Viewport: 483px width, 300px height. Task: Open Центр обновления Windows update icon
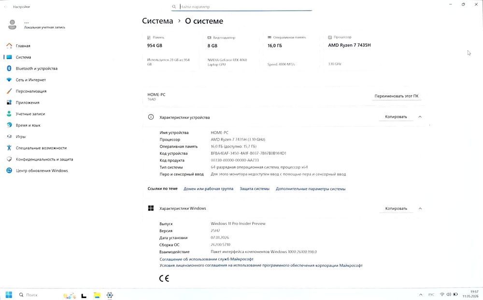point(9,170)
